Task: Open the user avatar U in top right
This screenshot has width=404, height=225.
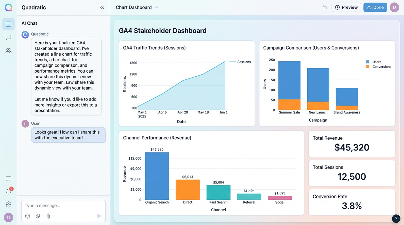Action: (394, 7)
